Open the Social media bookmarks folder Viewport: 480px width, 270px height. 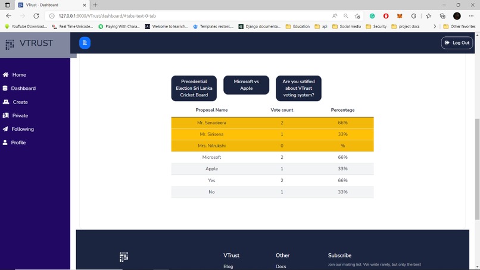(347, 27)
